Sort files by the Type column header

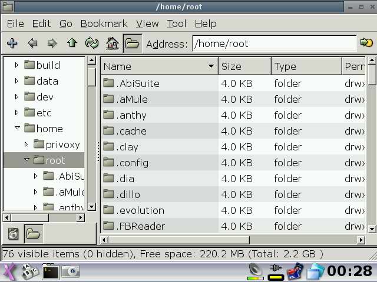(305, 66)
